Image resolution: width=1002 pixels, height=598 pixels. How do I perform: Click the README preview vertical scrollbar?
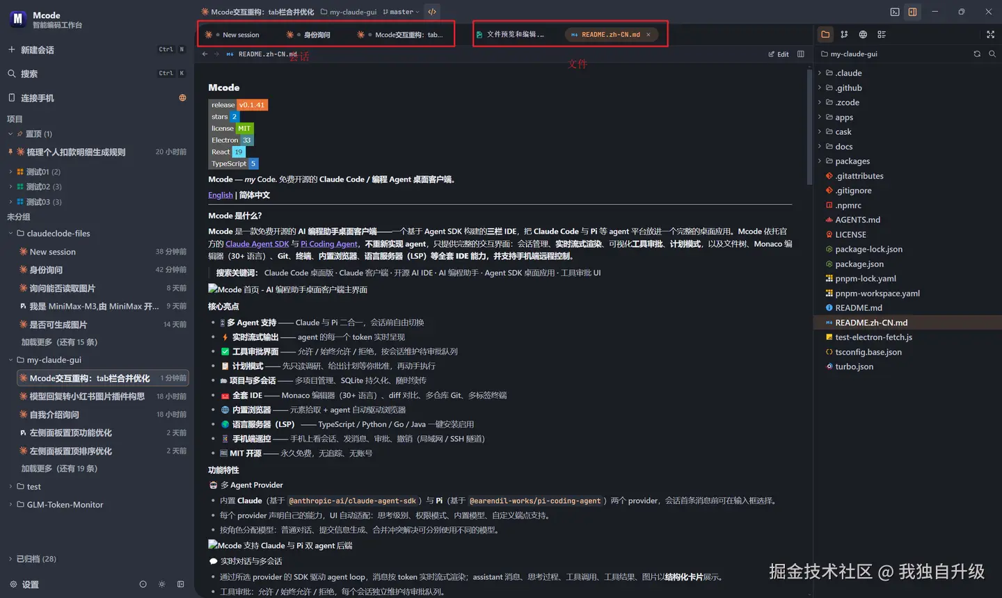point(809,127)
